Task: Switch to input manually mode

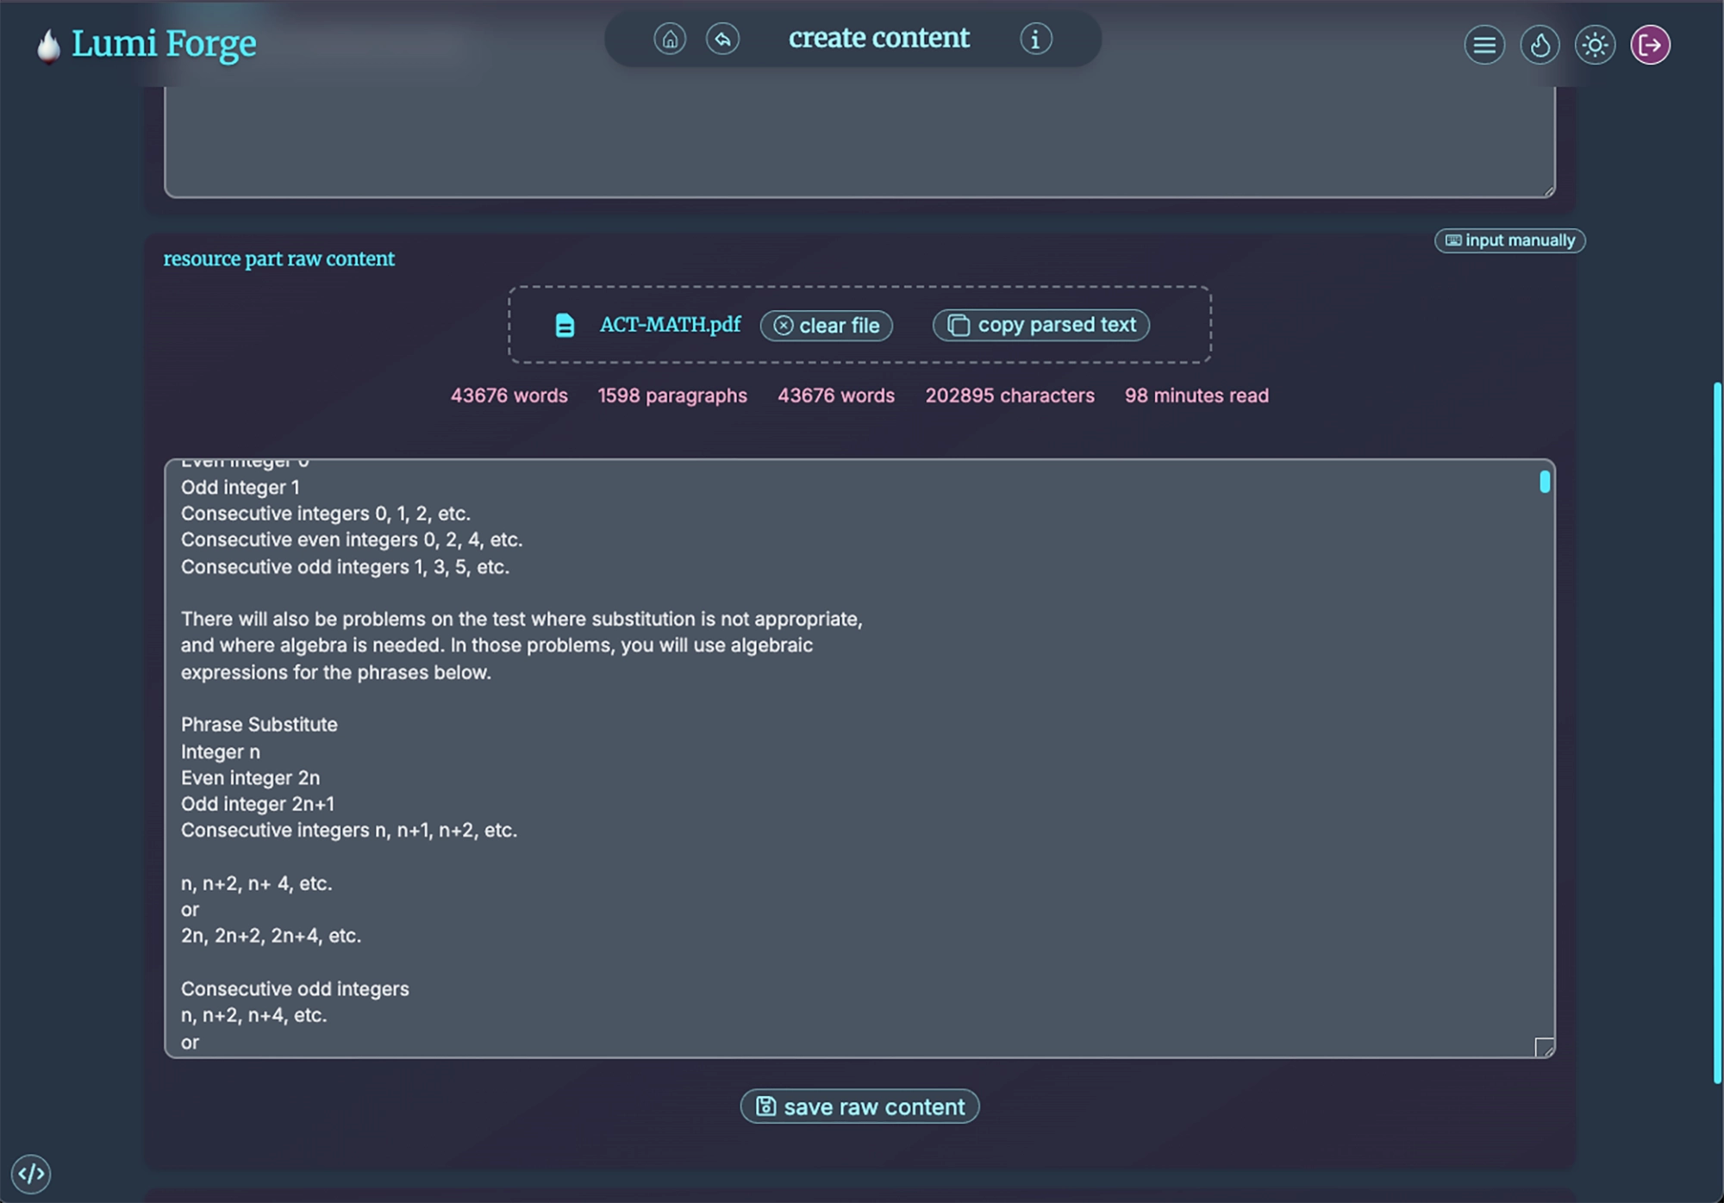Action: (1509, 240)
